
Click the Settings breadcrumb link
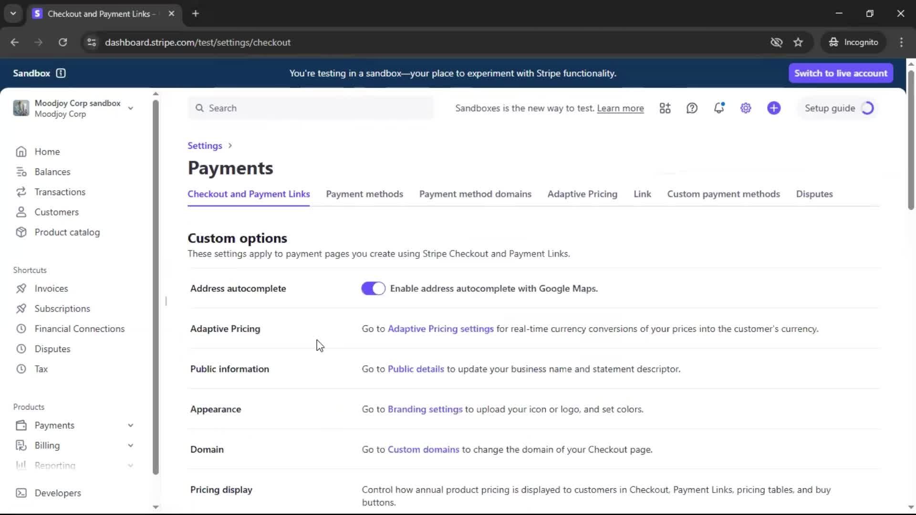point(205,145)
